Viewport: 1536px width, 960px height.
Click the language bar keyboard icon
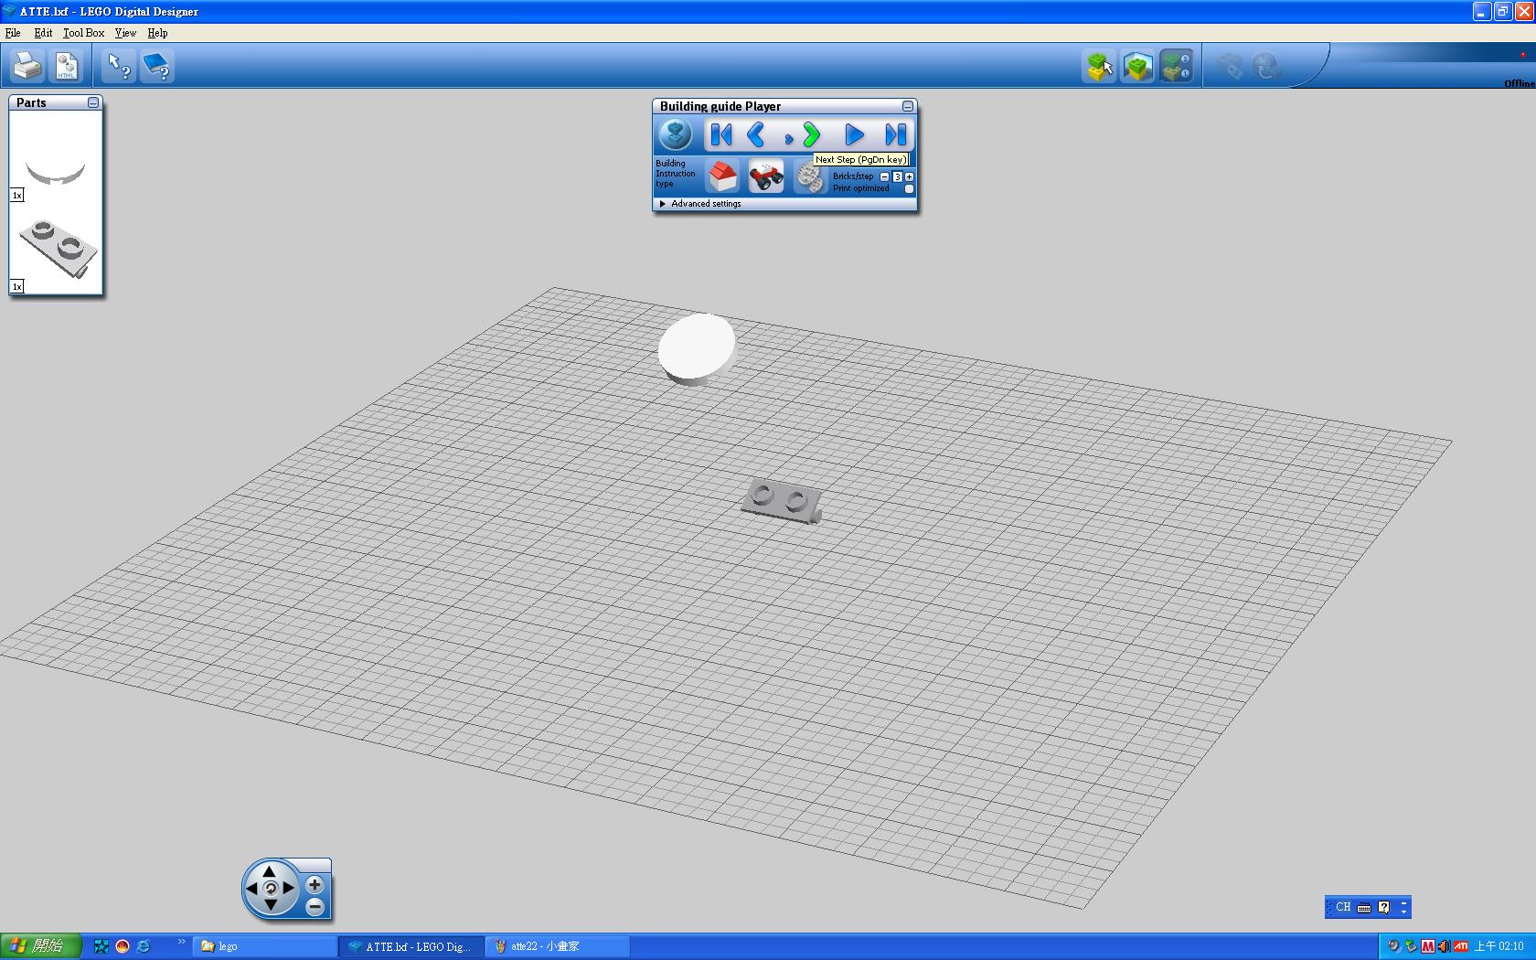pyautogui.click(x=1364, y=907)
